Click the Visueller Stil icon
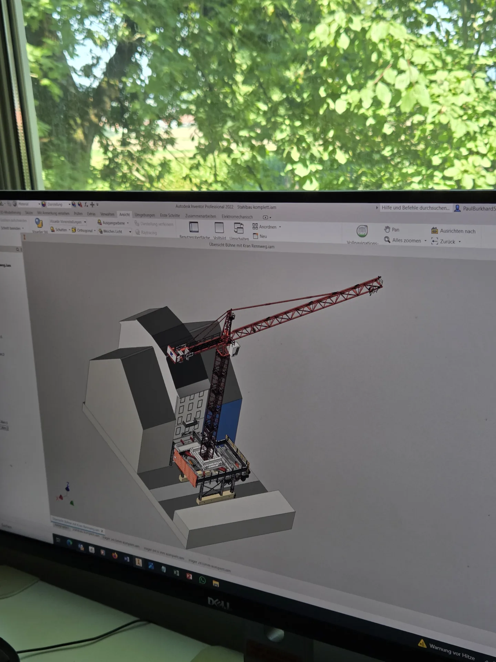 point(39,223)
